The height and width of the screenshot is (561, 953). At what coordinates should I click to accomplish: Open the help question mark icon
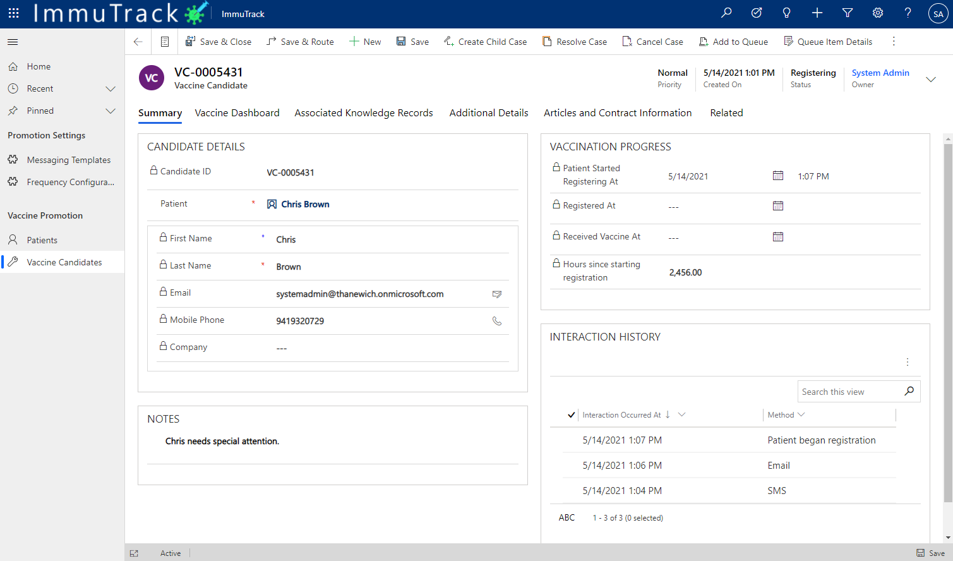[x=908, y=13]
